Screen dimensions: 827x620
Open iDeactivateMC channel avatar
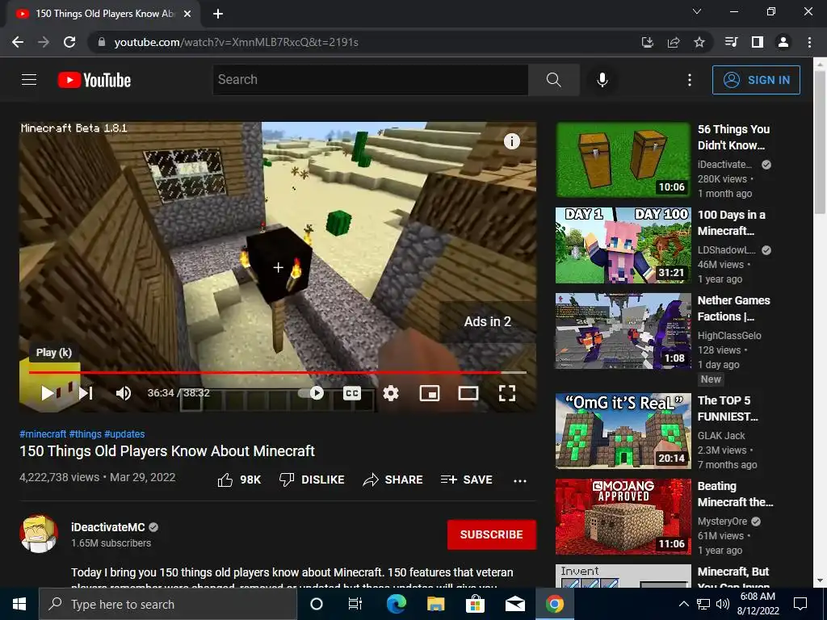tap(39, 534)
